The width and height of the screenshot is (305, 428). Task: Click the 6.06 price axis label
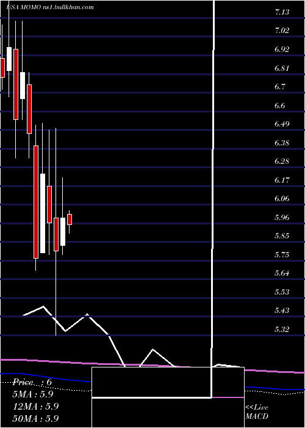click(x=282, y=199)
